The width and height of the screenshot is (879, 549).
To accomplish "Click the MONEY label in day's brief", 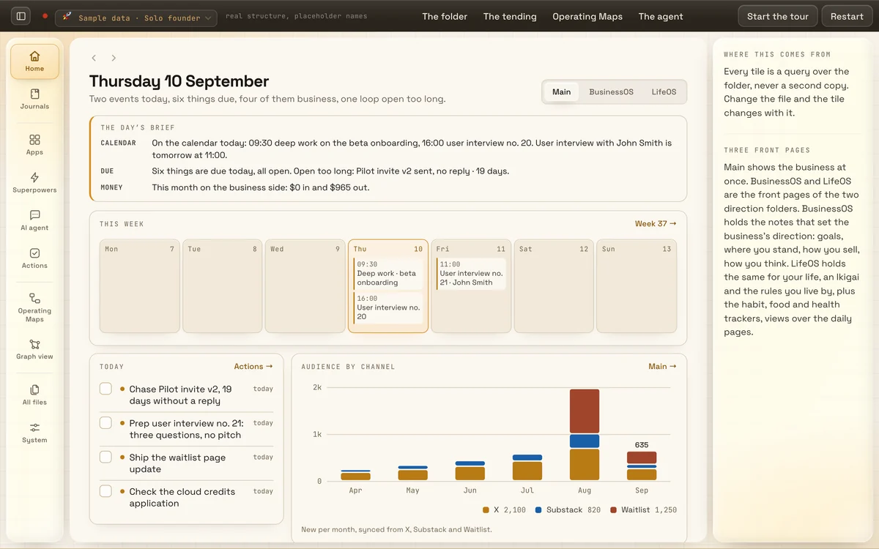I will 111,187.
